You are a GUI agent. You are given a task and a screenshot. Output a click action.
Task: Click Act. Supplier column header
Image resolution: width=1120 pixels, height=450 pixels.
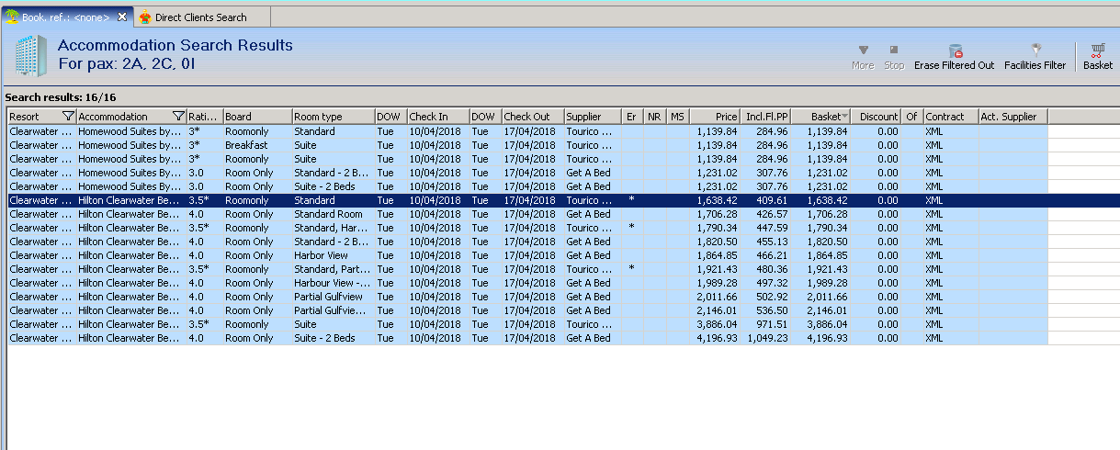pos(1013,117)
